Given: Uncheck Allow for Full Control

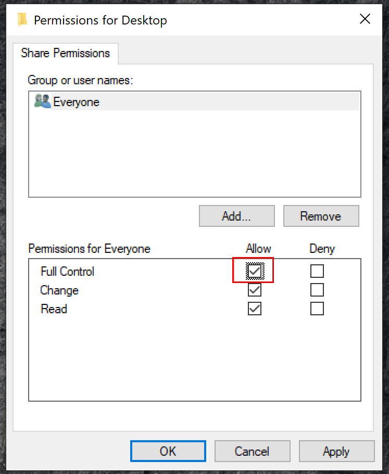Looking at the screenshot, I should click(254, 271).
